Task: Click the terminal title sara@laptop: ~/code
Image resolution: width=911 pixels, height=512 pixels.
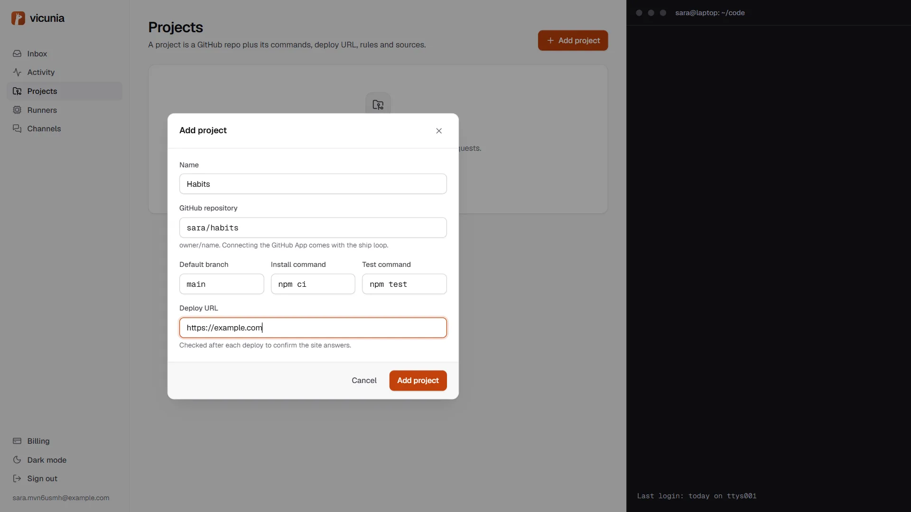Action: (710, 13)
